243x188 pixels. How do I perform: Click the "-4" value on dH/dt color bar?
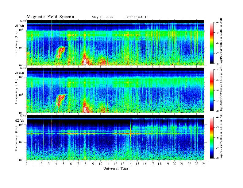pos(217,22)
